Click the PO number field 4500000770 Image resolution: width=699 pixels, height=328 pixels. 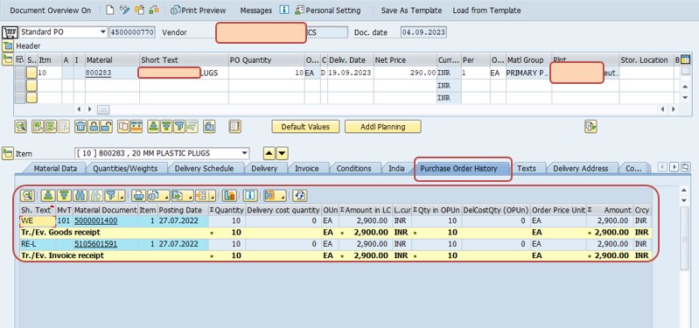pos(132,32)
